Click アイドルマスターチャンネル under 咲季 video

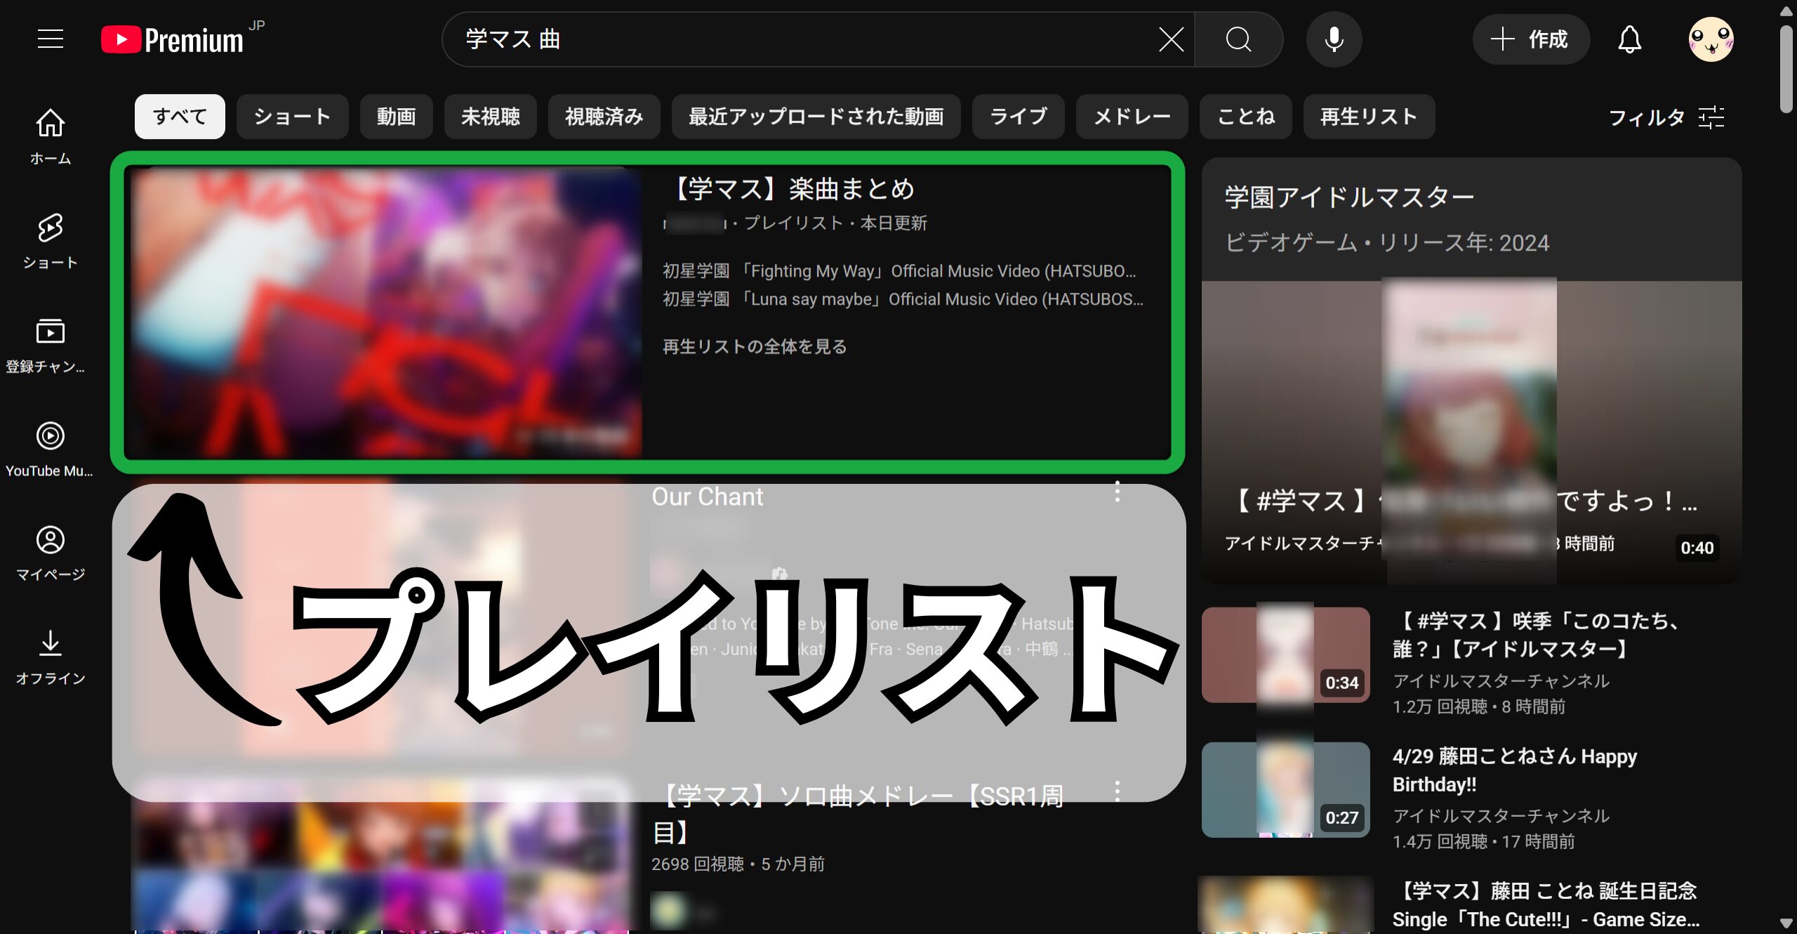(1501, 680)
